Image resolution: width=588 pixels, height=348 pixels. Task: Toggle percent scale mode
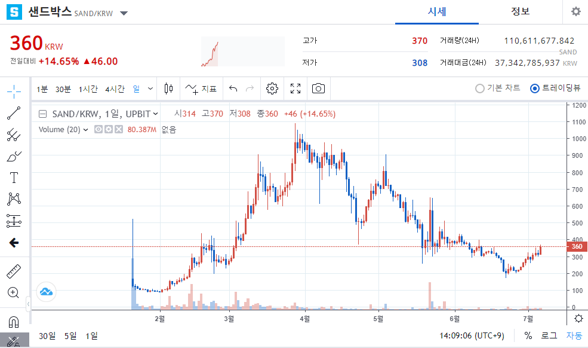tap(528, 335)
